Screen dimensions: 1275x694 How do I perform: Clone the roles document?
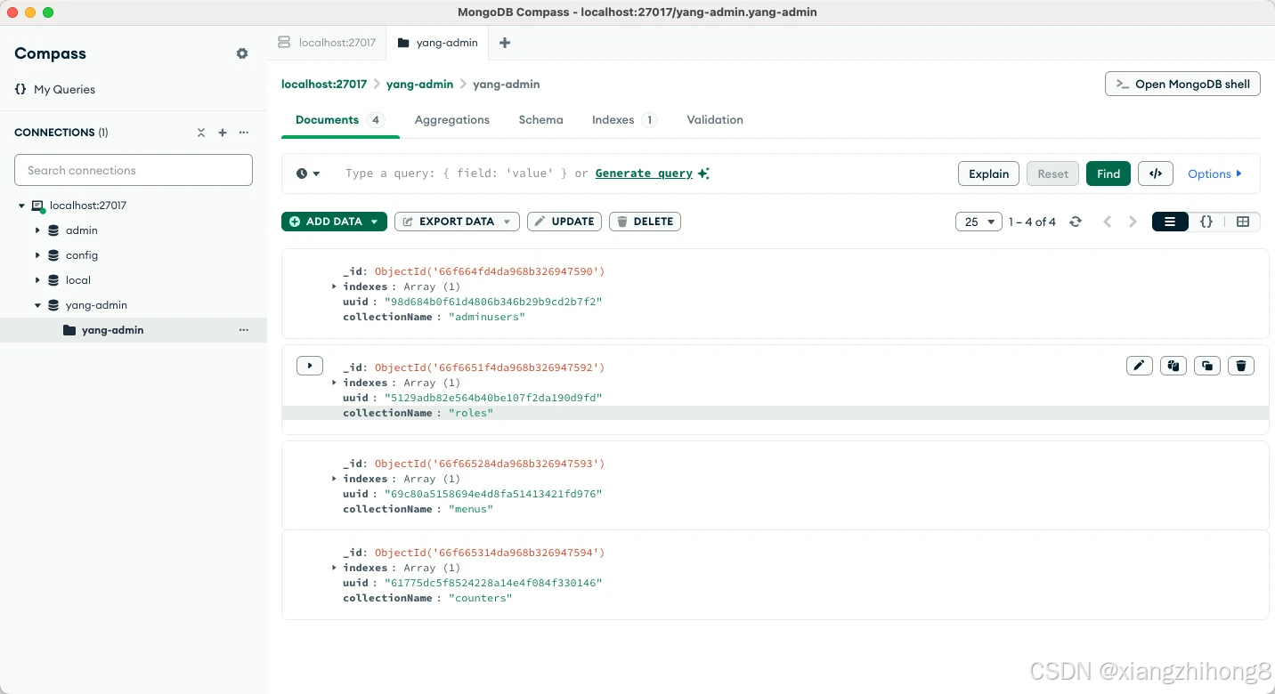coord(1207,366)
